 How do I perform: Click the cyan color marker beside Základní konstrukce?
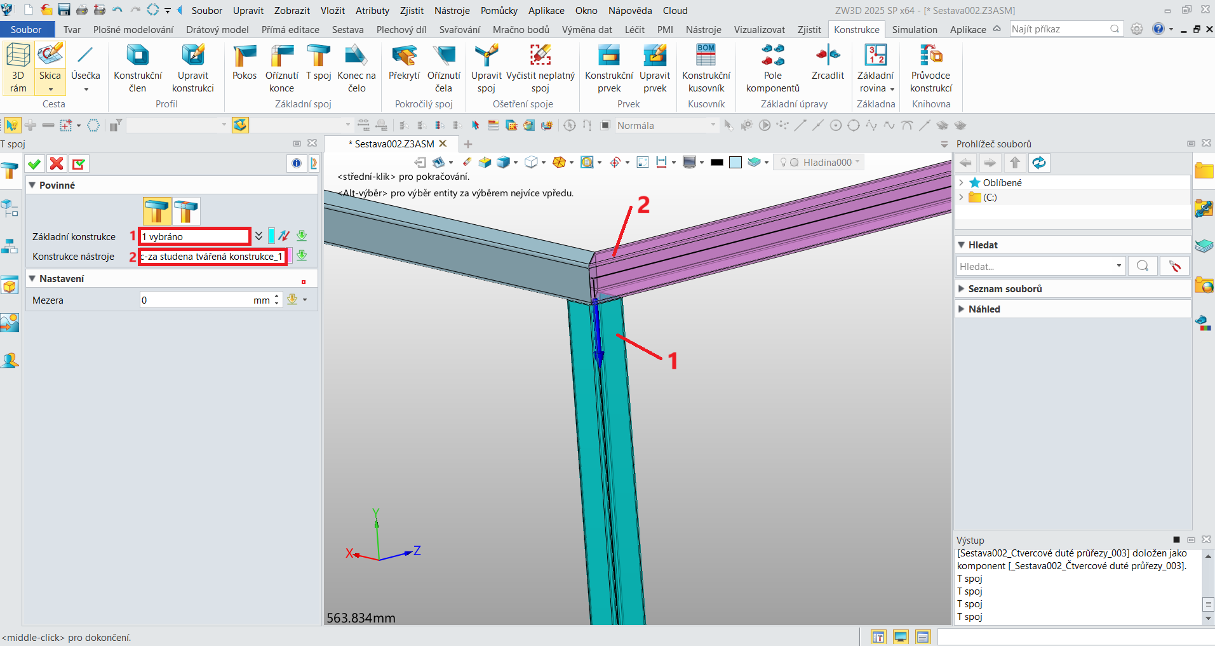[272, 236]
